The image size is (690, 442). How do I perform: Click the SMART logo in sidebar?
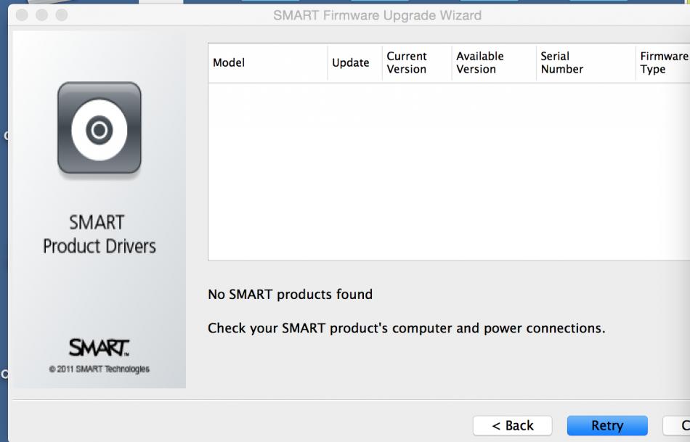tap(99, 348)
